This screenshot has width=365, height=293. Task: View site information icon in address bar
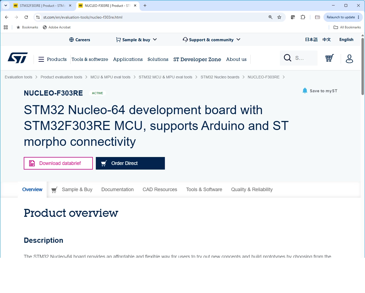pyautogui.click(x=38, y=17)
